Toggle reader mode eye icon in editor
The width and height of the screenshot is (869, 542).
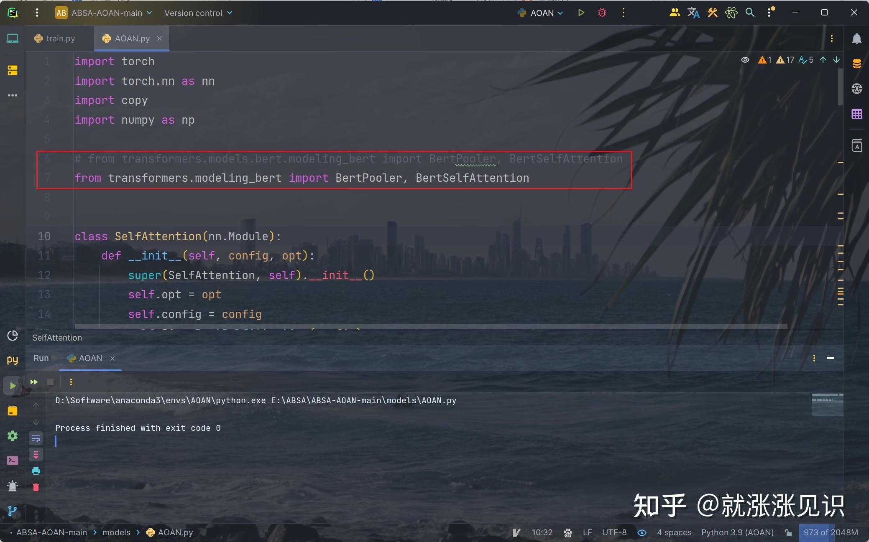point(745,60)
